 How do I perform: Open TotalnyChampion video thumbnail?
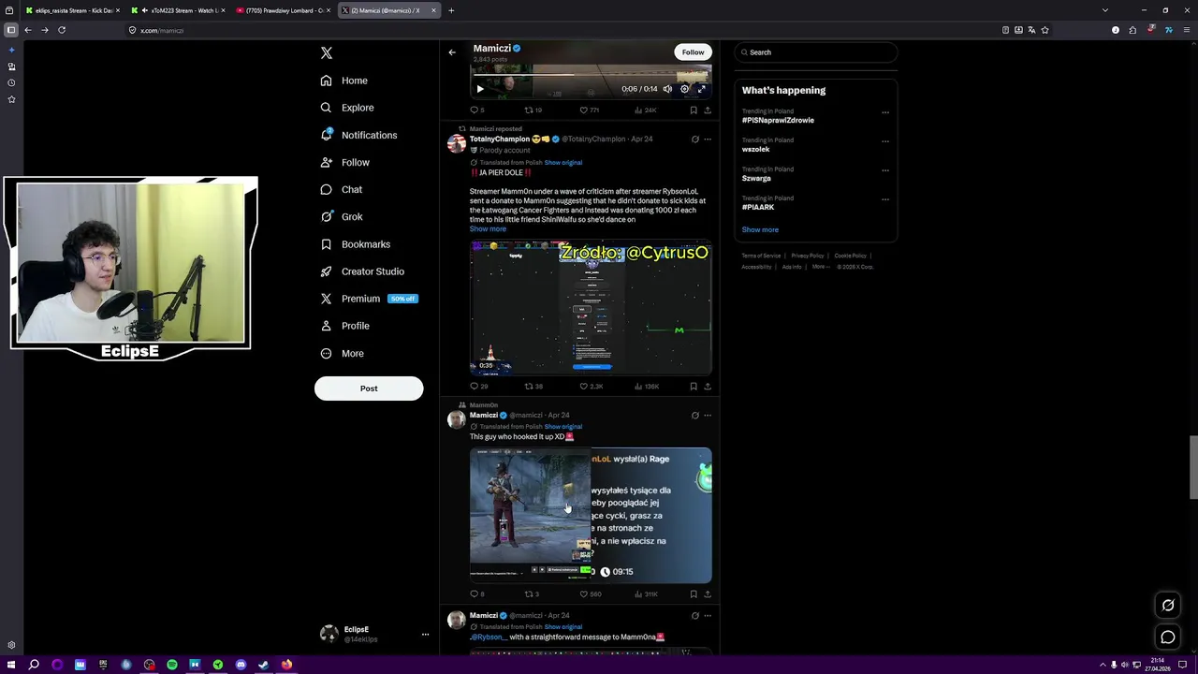pos(591,308)
